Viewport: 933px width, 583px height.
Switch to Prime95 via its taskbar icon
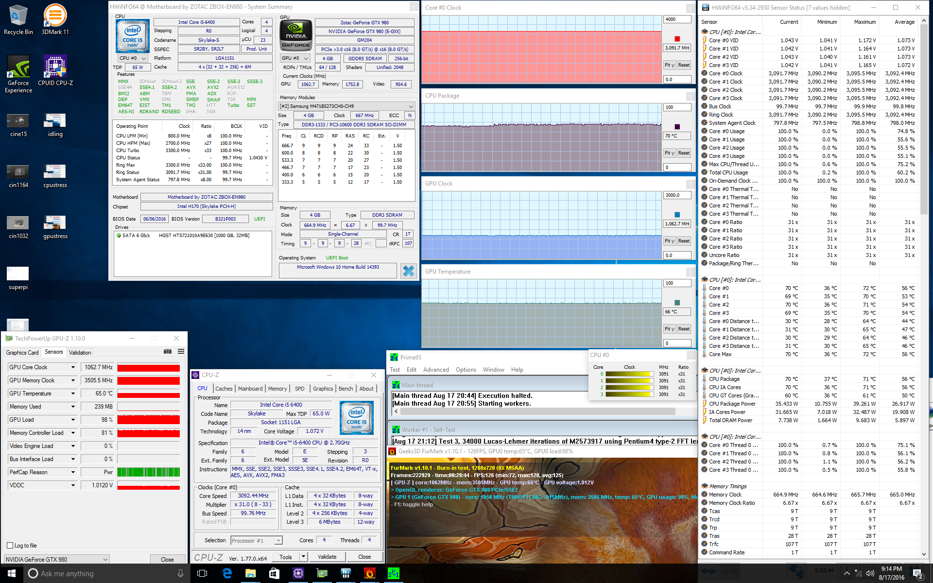(x=393, y=573)
